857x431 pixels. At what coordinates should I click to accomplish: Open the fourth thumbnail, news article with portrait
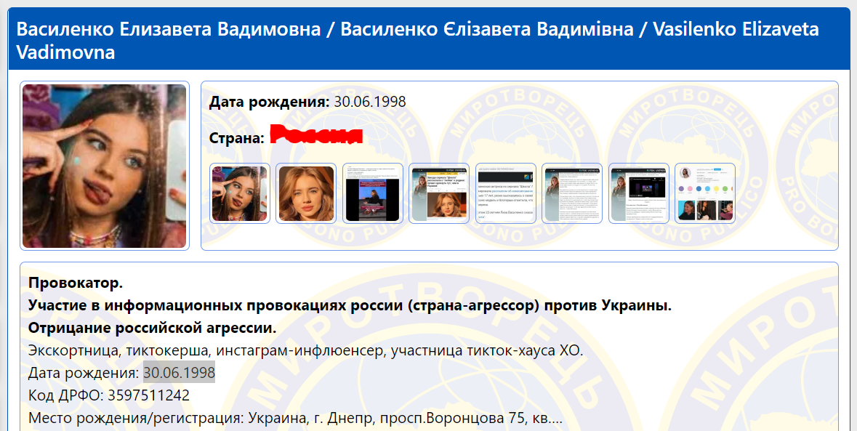pyautogui.click(x=439, y=193)
